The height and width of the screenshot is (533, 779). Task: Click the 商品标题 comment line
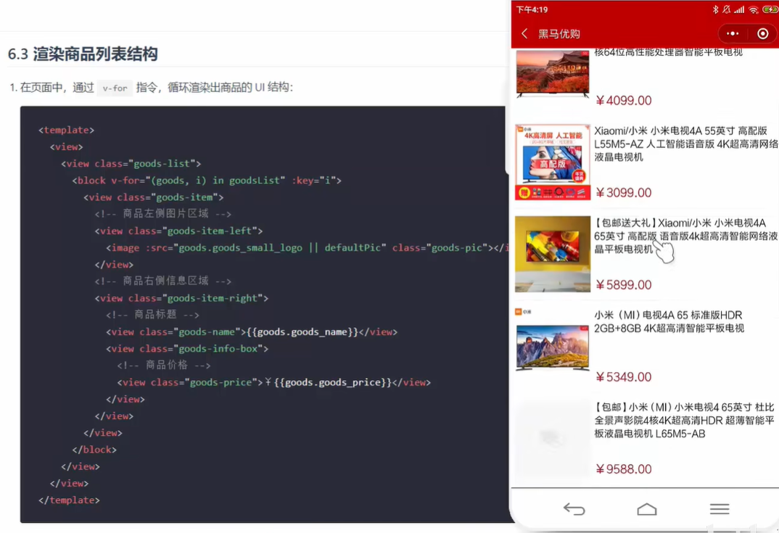(152, 315)
